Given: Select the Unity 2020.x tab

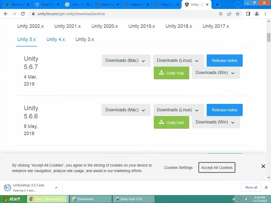Looking at the screenshot, I should [105, 26].
